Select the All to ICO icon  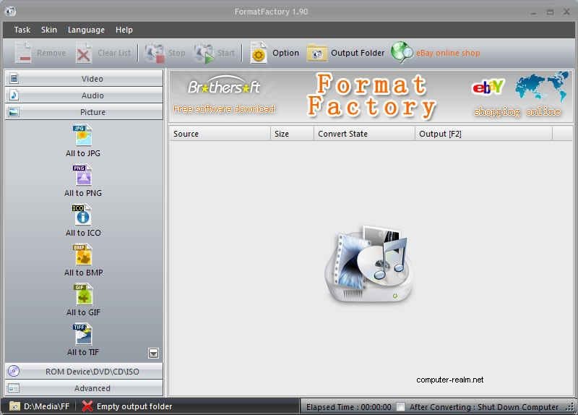point(82,215)
